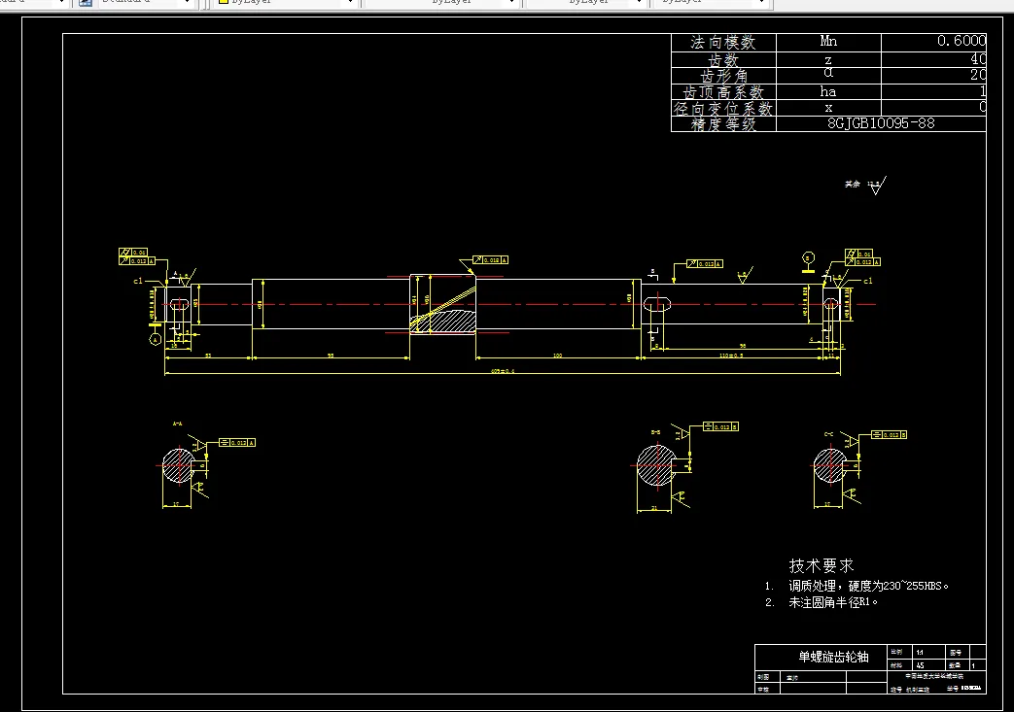Click the 径向变位系数 row label
The width and height of the screenshot is (1014, 712).
coord(723,109)
